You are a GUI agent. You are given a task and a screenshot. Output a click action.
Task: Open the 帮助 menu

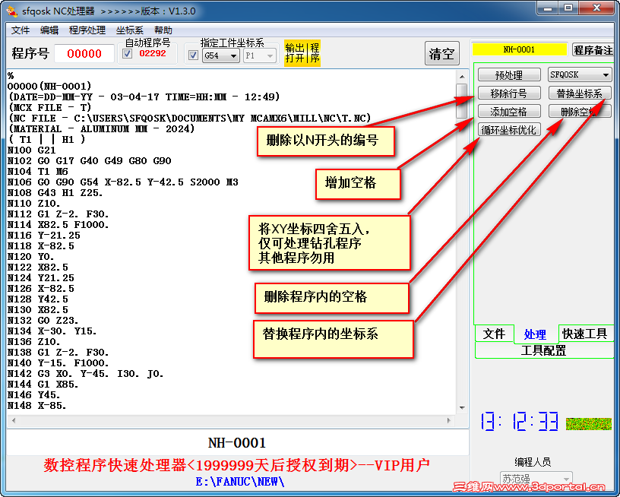[163, 30]
